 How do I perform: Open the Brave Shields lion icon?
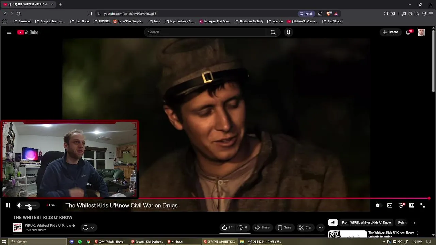329,14
